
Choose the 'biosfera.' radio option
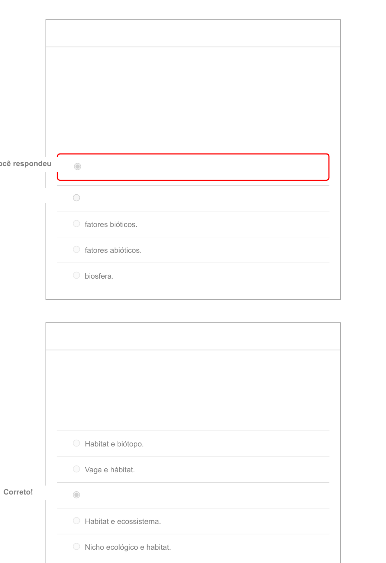click(x=76, y=275)
